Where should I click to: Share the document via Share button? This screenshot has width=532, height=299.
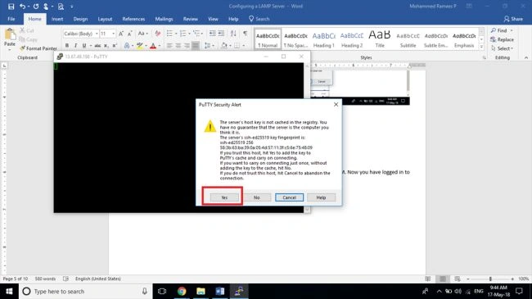(x=513, y=19)
